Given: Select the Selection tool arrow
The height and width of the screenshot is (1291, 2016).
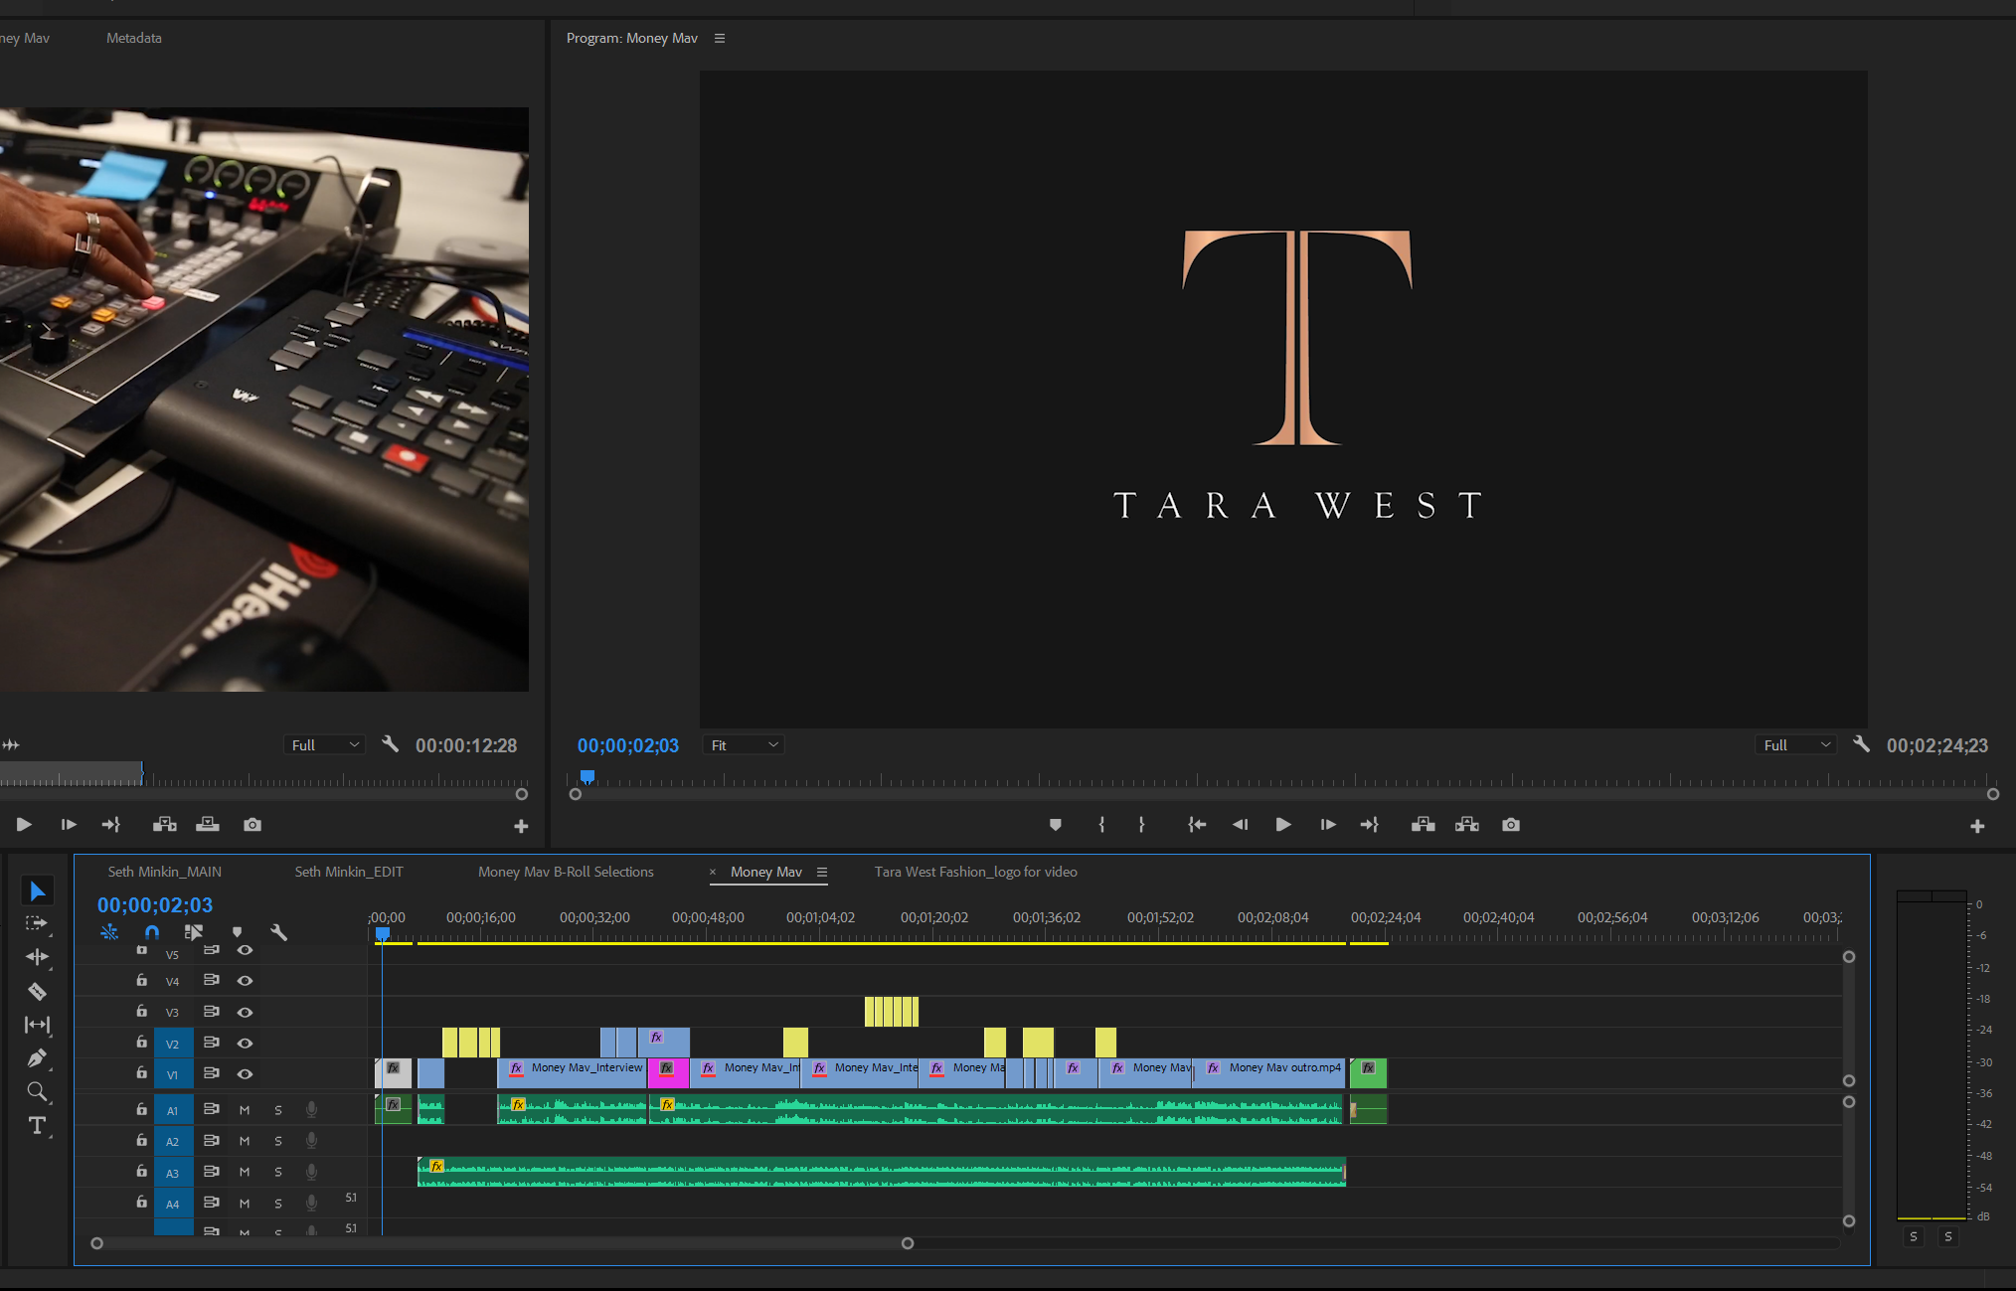Looking at the screenshot, I should click(37, 890).
